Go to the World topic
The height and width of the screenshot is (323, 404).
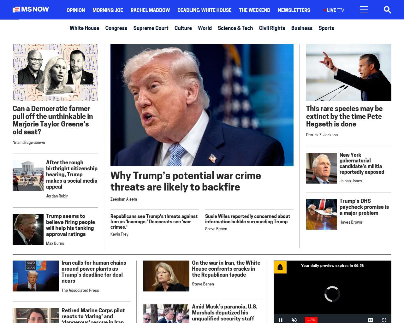205,28
